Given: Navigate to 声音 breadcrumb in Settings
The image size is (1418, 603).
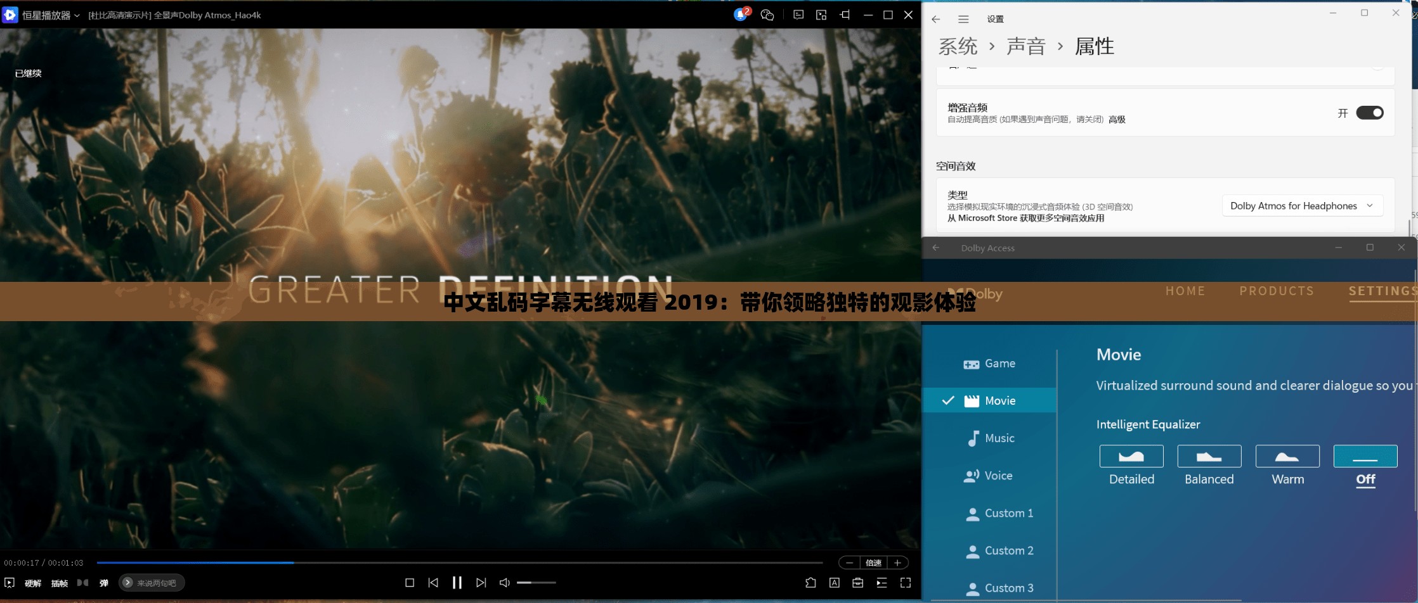Looking at the screenshot, I should tap(1026, 46).
